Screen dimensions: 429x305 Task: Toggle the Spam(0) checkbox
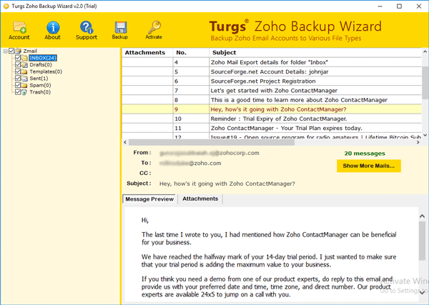(x=18, y=85)
